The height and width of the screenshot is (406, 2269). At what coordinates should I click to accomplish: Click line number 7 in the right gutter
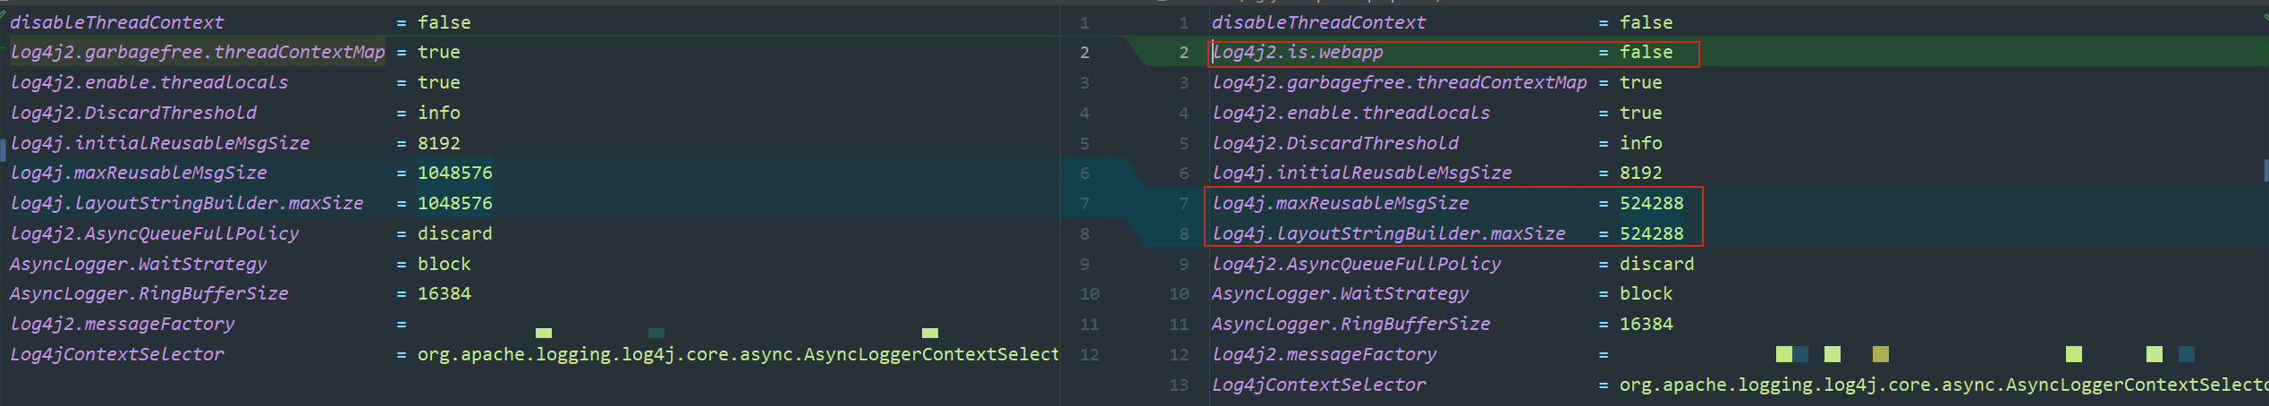pyautogui.click(x=1183, y=204)
